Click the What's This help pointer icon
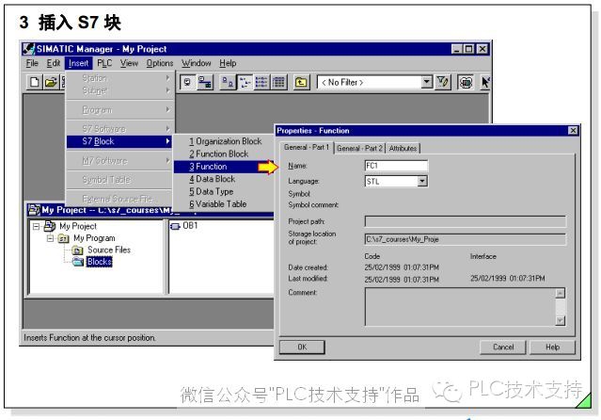601x420 pixels. point(485,82)
